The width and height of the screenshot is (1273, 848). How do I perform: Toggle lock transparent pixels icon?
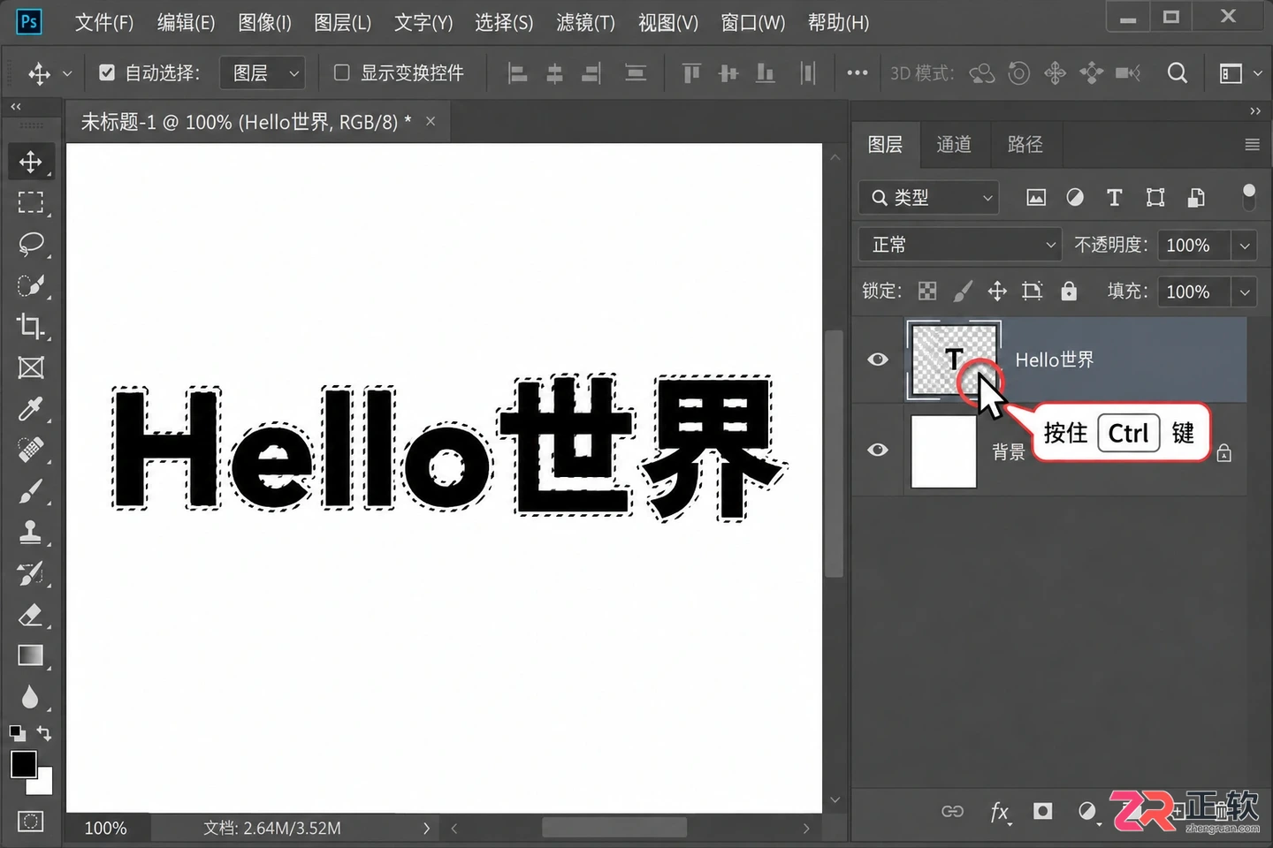[927, 291]
